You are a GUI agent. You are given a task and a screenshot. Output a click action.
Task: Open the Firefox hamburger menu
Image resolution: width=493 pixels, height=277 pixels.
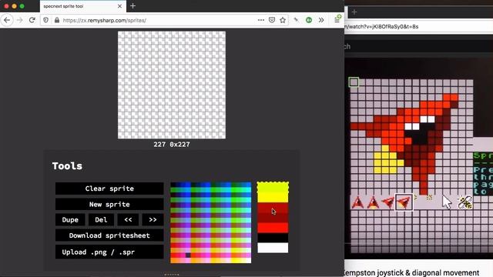coord(337,20)
